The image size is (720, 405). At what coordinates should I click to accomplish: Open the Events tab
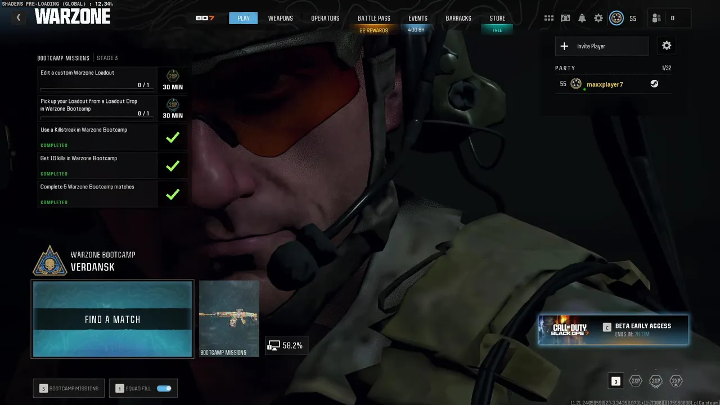pyautogui.click(x=418, y=18)
